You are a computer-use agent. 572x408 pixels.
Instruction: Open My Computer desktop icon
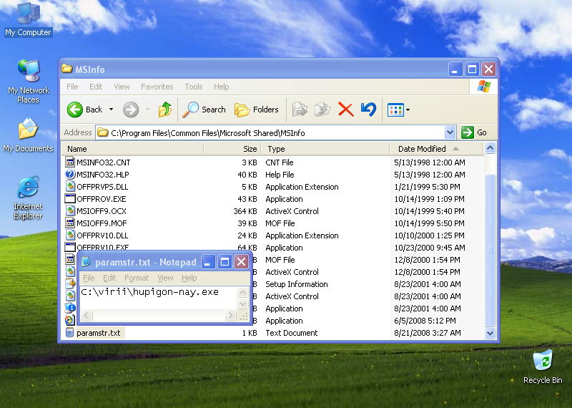[x=28, y=19]
